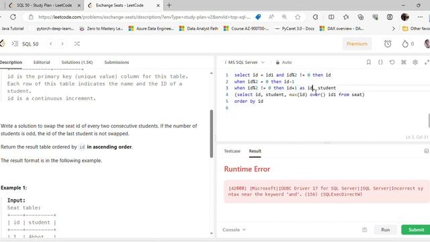Click the streak flame icon

pyautogui.click(x=405, y=44)
